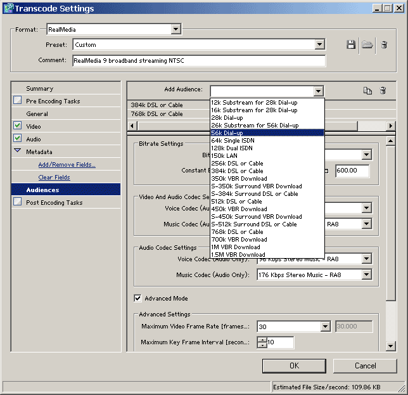Select 1M VBR Download option
Screen dimensions: 408x395
pos(267,247)
